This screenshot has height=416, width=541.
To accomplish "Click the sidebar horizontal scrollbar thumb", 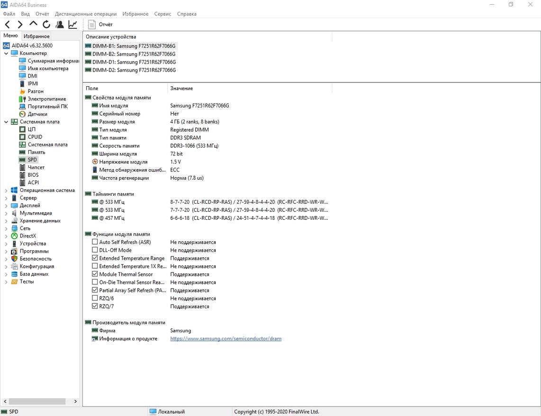I will click(37, 401).
